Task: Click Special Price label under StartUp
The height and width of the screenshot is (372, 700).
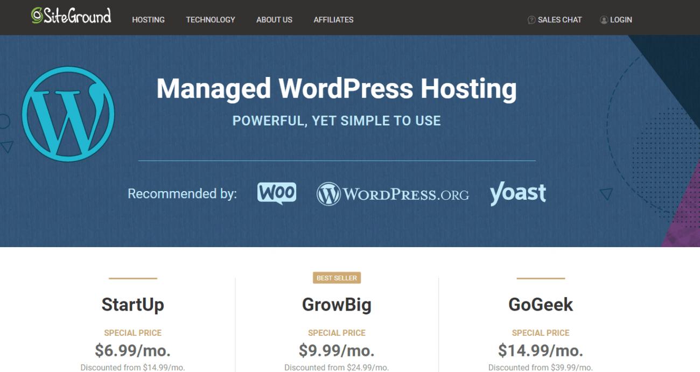Action: (133, 333)
